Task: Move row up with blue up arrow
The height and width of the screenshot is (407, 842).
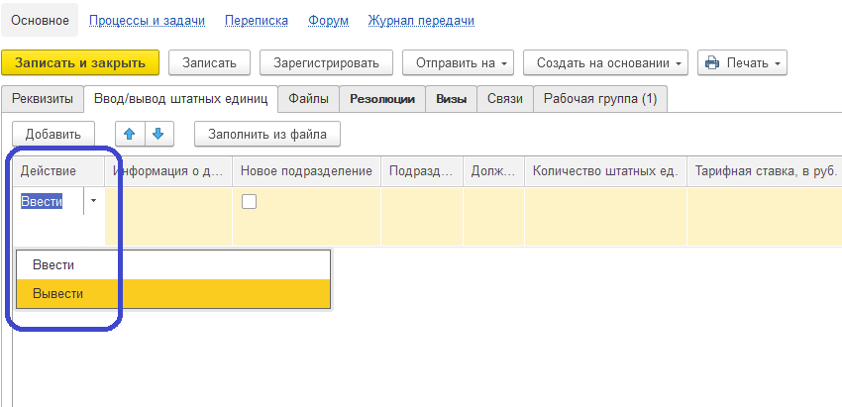Action: pos(130,135)
